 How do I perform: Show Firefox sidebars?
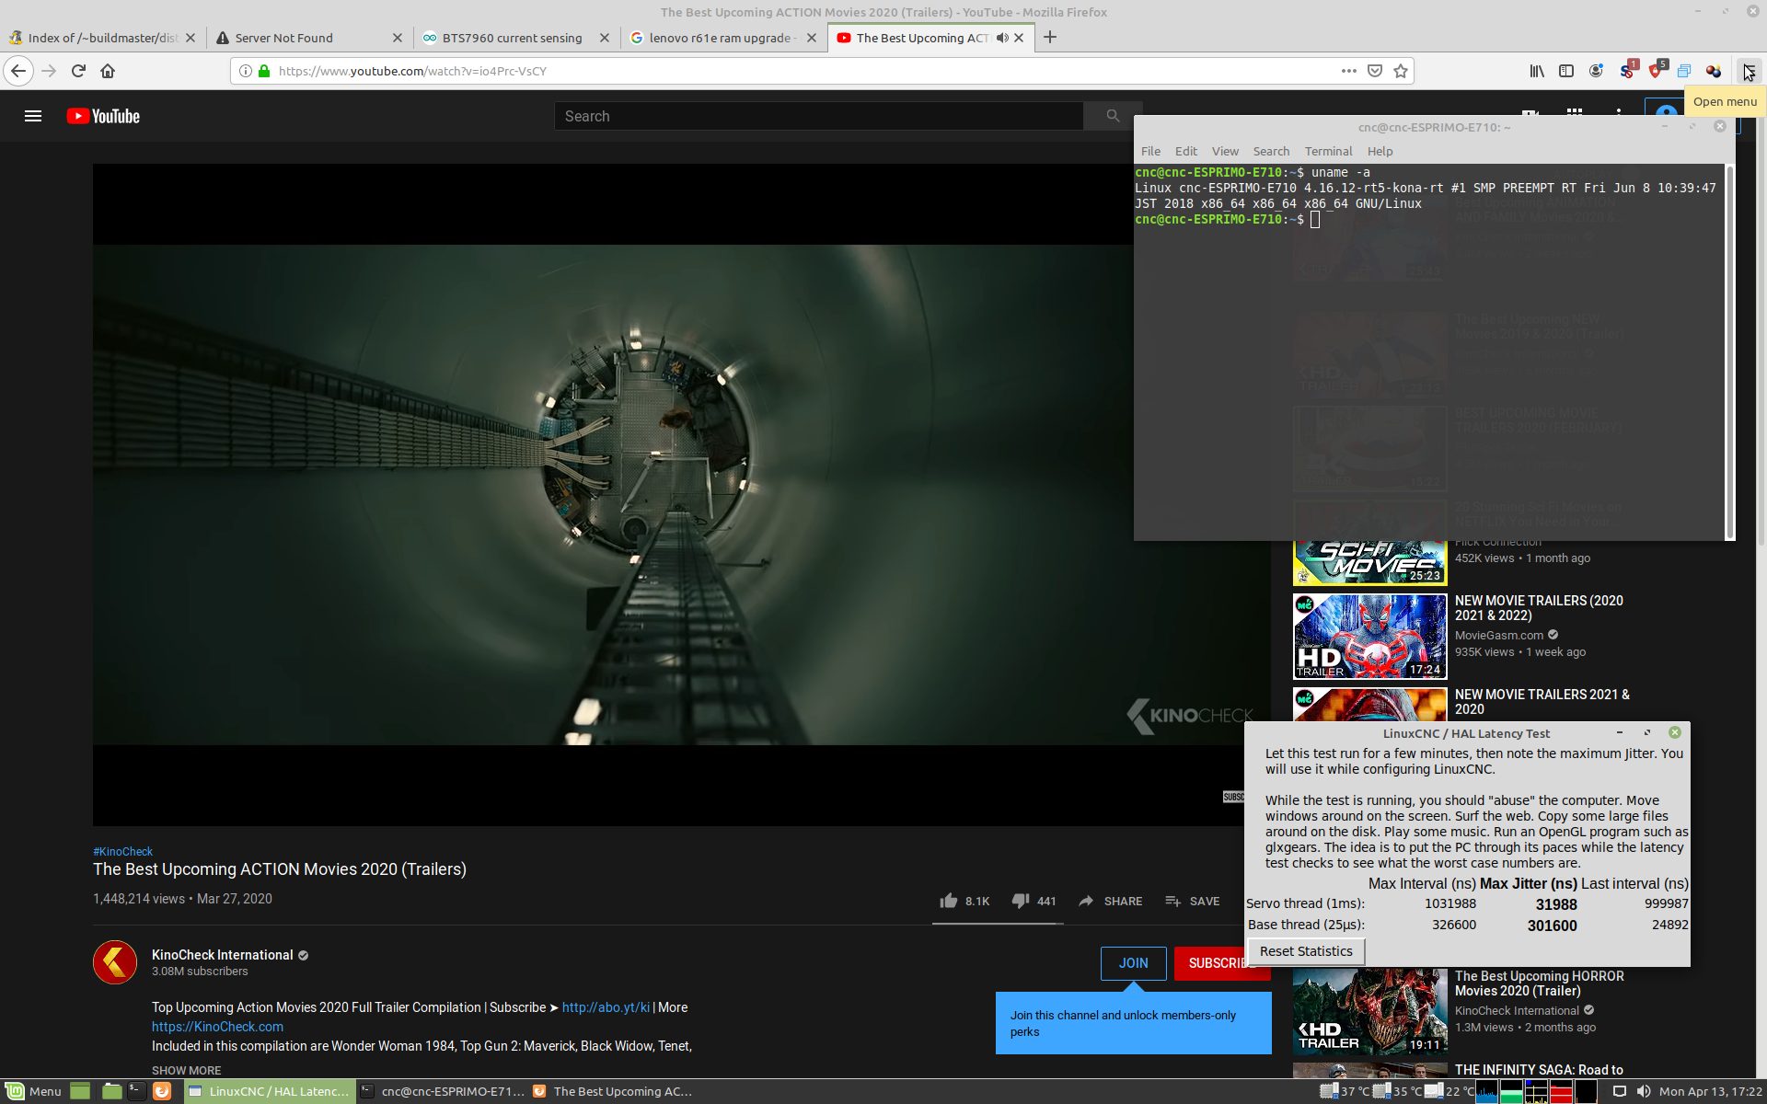coord(1566,71)
